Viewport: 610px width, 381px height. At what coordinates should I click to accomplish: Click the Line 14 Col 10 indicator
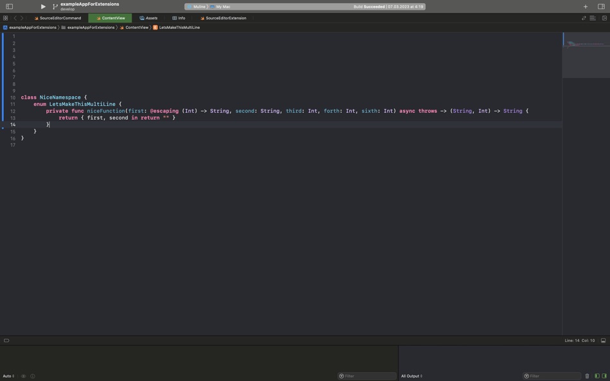(x=579, y=341)
